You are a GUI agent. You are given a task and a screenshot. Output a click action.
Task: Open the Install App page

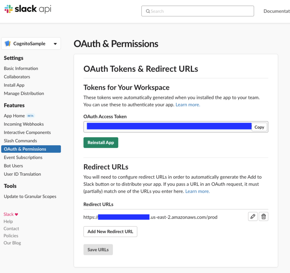tap(14, 85)
